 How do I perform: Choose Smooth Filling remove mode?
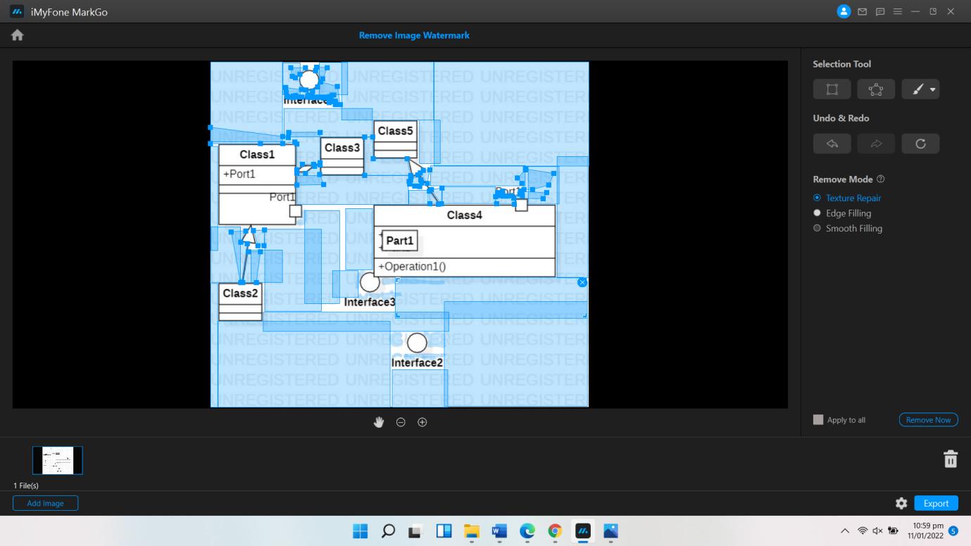tap(848, 228)
